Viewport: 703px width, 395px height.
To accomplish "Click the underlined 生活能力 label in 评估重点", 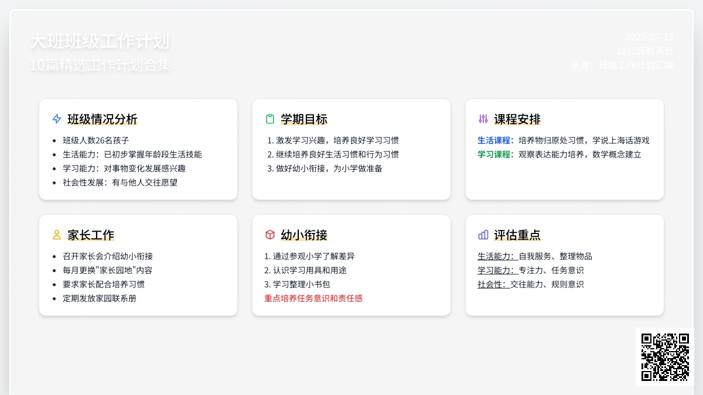I will coord(496,256).
